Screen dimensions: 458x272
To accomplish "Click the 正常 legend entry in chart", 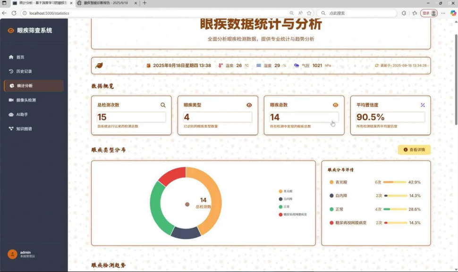I will 284,206.
